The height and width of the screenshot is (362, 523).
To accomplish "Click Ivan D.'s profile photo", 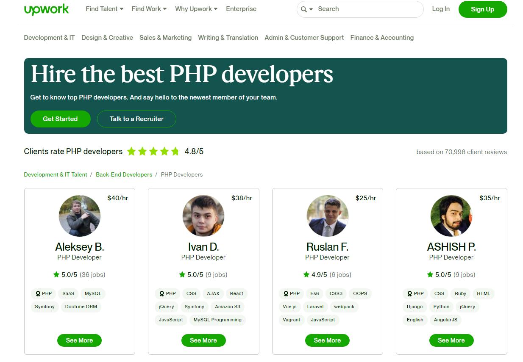I will click(x=203, y=216).
